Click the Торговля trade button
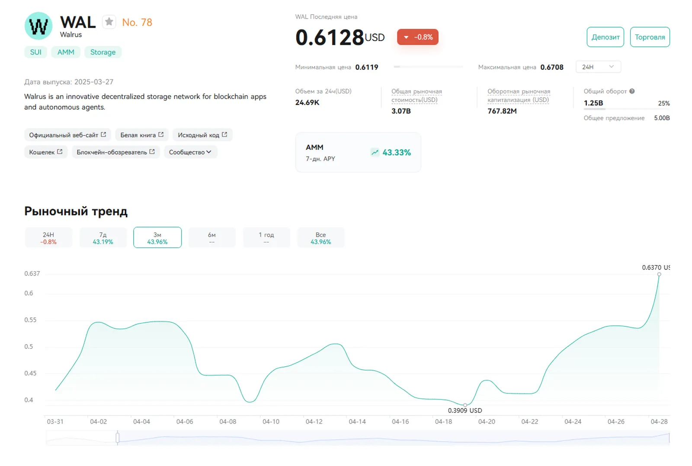692x466 pixels. pyautogui.click(x=650, y=37)
